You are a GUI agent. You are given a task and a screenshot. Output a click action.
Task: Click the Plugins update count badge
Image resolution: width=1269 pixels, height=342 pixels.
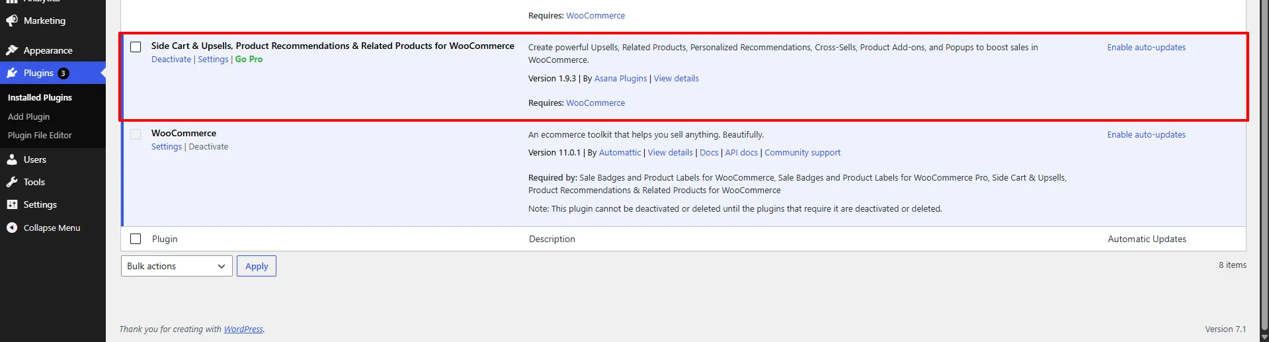pyautogui.click(x=63, y=73)
